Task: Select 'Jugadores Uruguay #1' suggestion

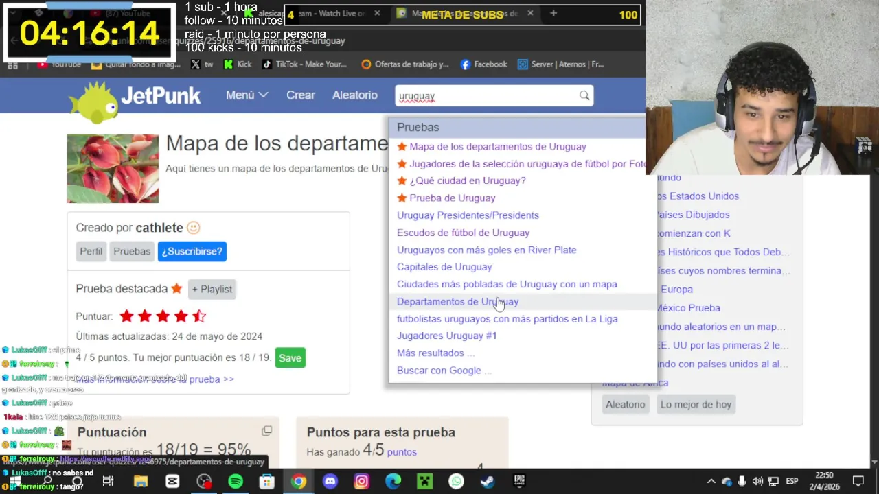Action: click(446, 336)
